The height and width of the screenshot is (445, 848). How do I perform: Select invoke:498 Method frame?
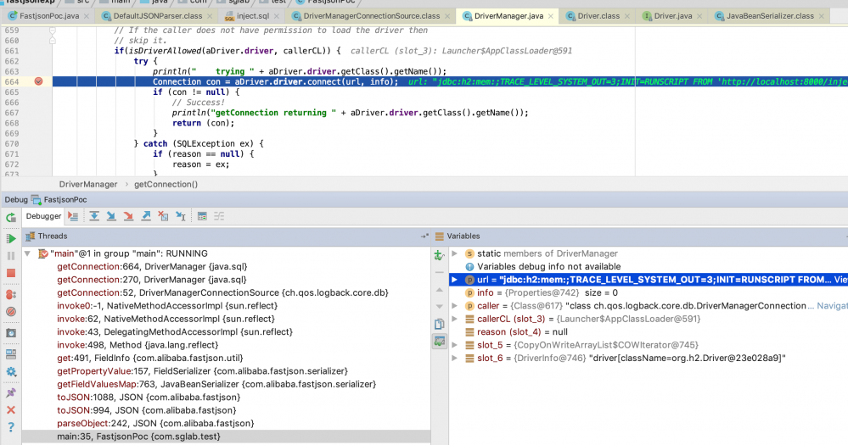coord(138,344)
